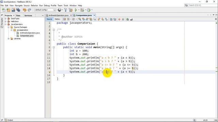Switch to the Services panel tab
Viewport: 218px width, 122px height.
(x=28, y=16)
